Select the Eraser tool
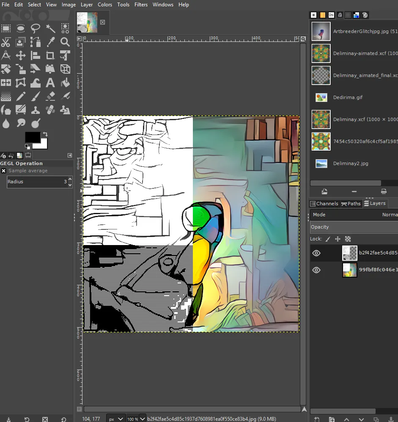The height and width of the screenshot is (422, 398). [50, 97]
